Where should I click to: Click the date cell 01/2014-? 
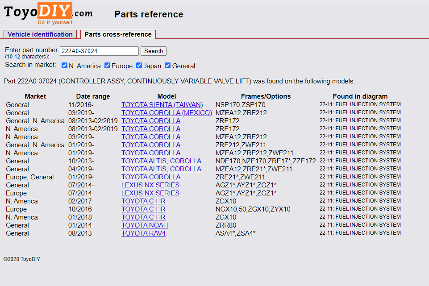pyautogui.click(x=81, y=225)
